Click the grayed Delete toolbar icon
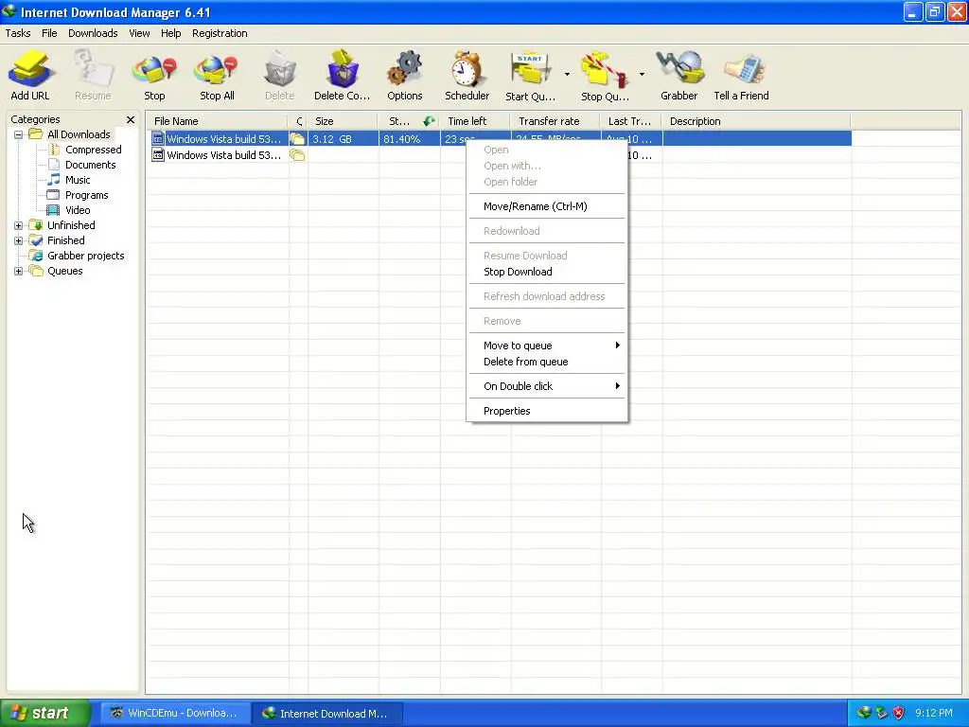969x727 pixels. pos(279,76)
